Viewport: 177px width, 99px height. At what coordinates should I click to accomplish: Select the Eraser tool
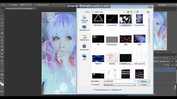click(x=2, y=47)
